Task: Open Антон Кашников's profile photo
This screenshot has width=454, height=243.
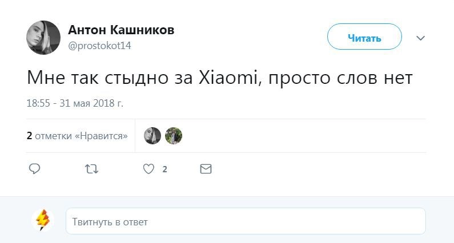Action: pos(43,38)
